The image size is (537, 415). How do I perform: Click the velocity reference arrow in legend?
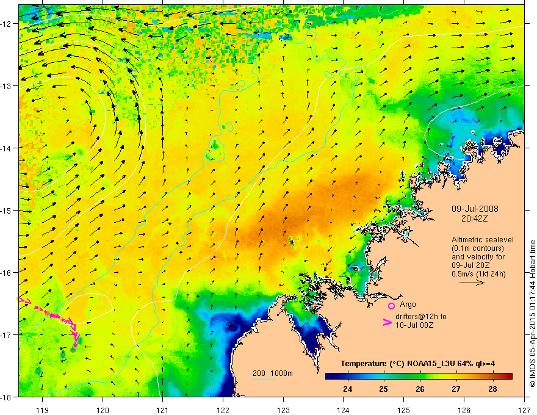pos(472,283)
